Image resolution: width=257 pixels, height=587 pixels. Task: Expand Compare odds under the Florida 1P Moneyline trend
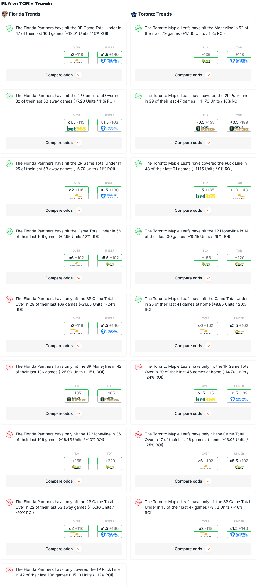64,481
